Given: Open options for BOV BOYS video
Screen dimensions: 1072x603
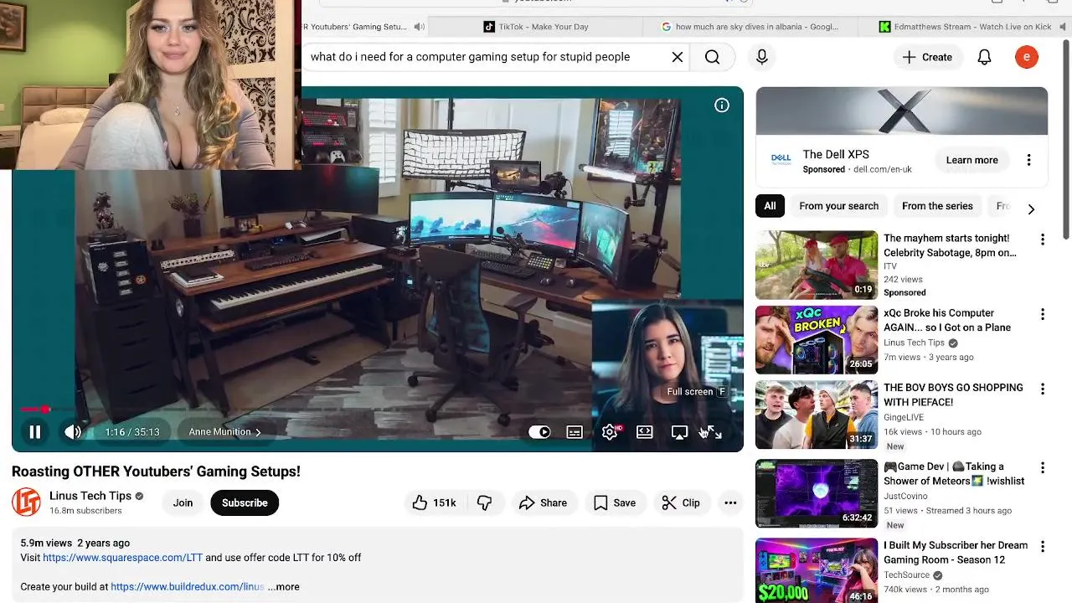Looking at the screenshot, I should pyautogui.click(x=1043, y=389).
